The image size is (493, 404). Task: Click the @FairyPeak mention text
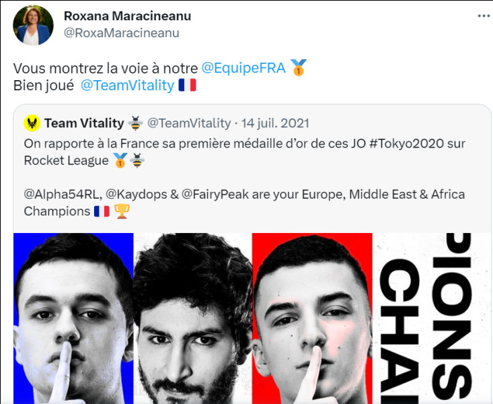pyautogui.click(x=215, y=195)
